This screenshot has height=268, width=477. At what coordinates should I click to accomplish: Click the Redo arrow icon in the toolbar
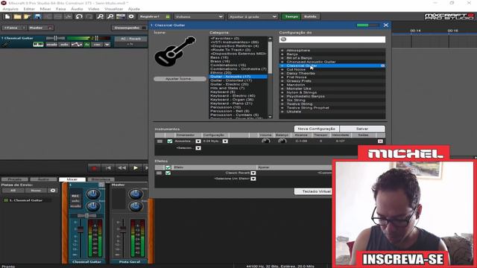[89, 16]
